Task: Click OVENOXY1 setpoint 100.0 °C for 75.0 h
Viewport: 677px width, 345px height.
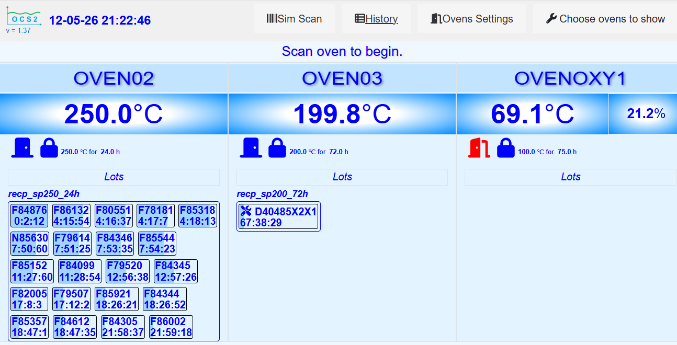Action: pos(547,152)
